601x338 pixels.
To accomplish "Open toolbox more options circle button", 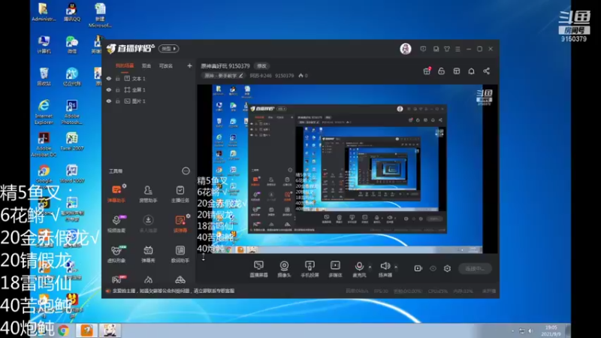I will (x=186, y=171).
